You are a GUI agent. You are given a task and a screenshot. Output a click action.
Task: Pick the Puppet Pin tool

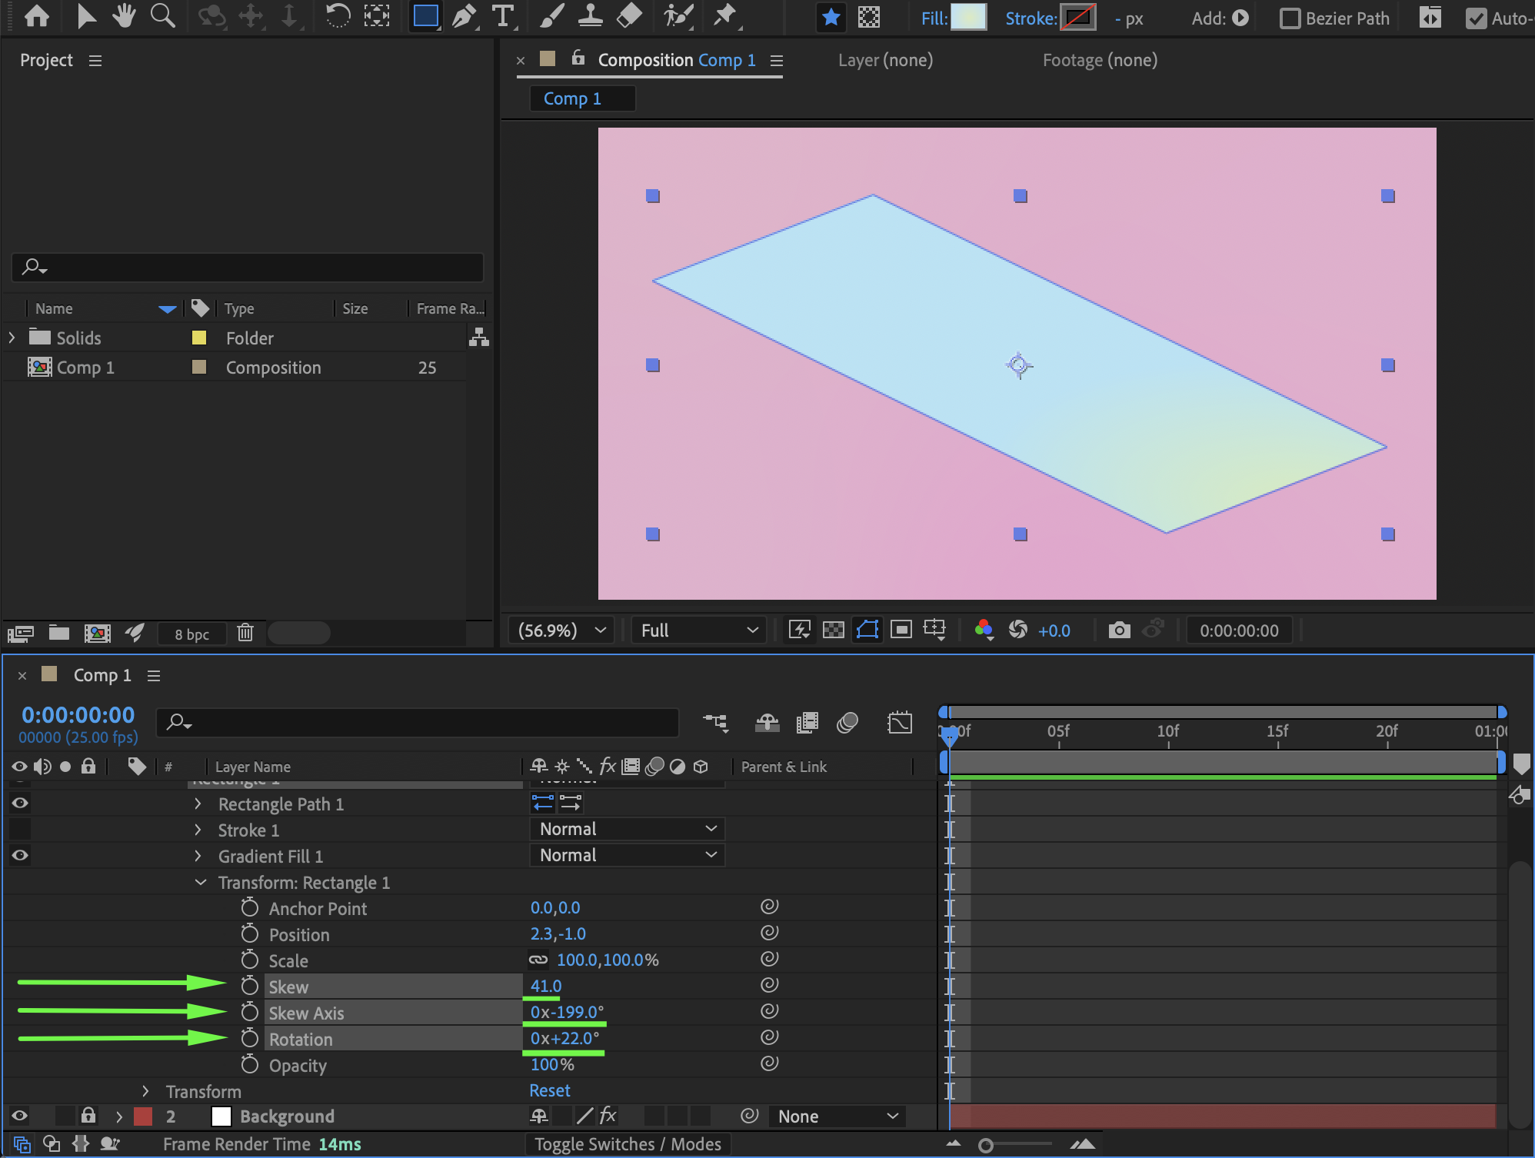[x=724, y=16]
